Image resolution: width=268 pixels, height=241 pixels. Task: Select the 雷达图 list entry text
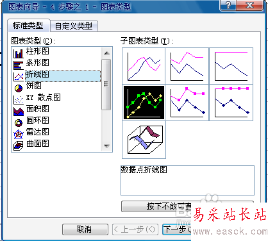(38, 132)
